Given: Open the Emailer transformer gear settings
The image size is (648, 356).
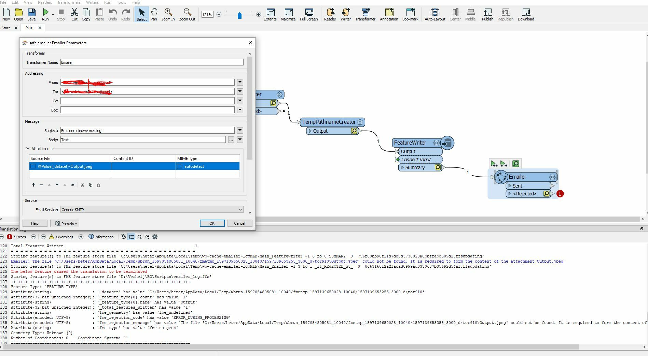Looking at the screenshot, I should pyautogui.click(x=552, y=177).
